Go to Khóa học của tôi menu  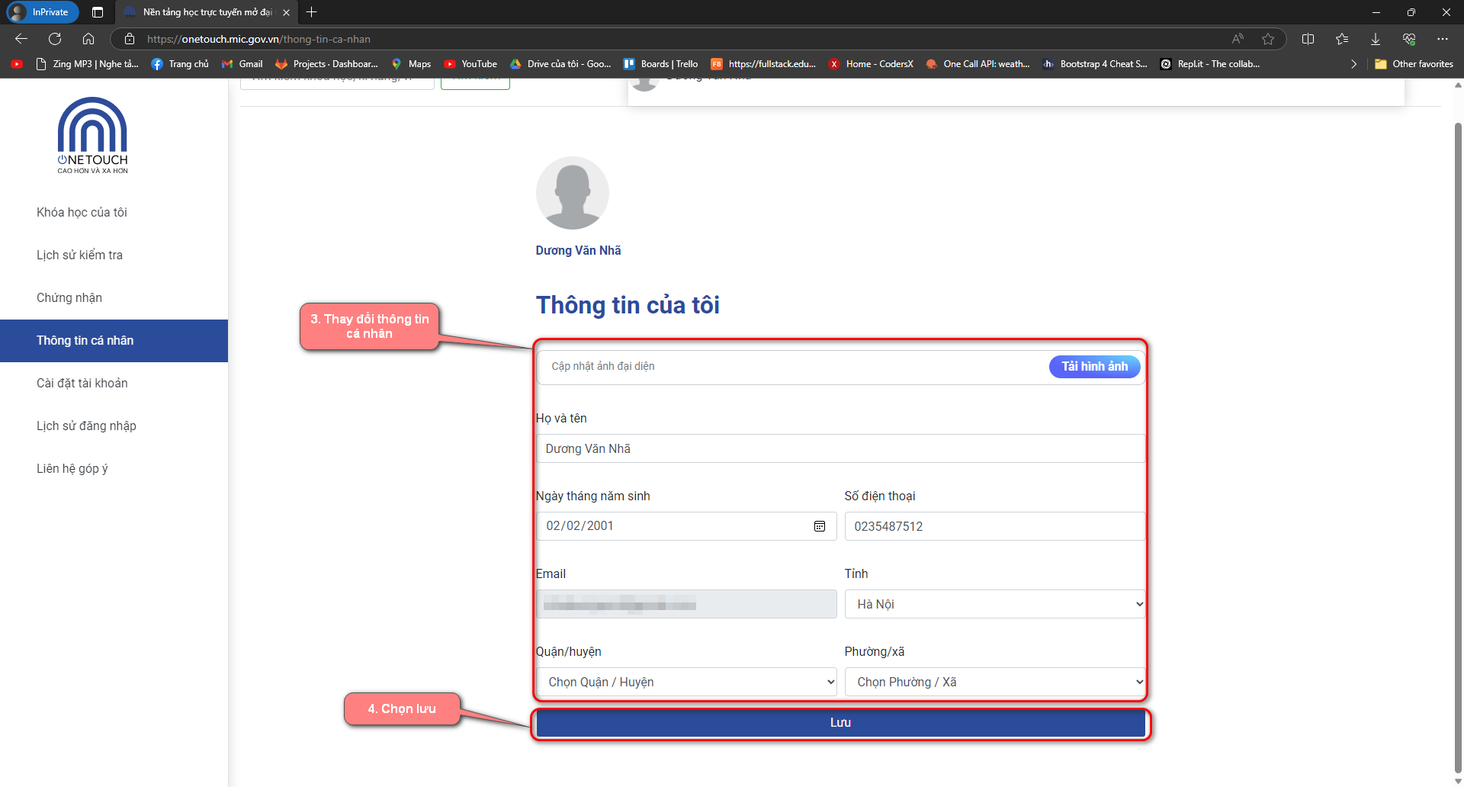click(x=82, y=213)
